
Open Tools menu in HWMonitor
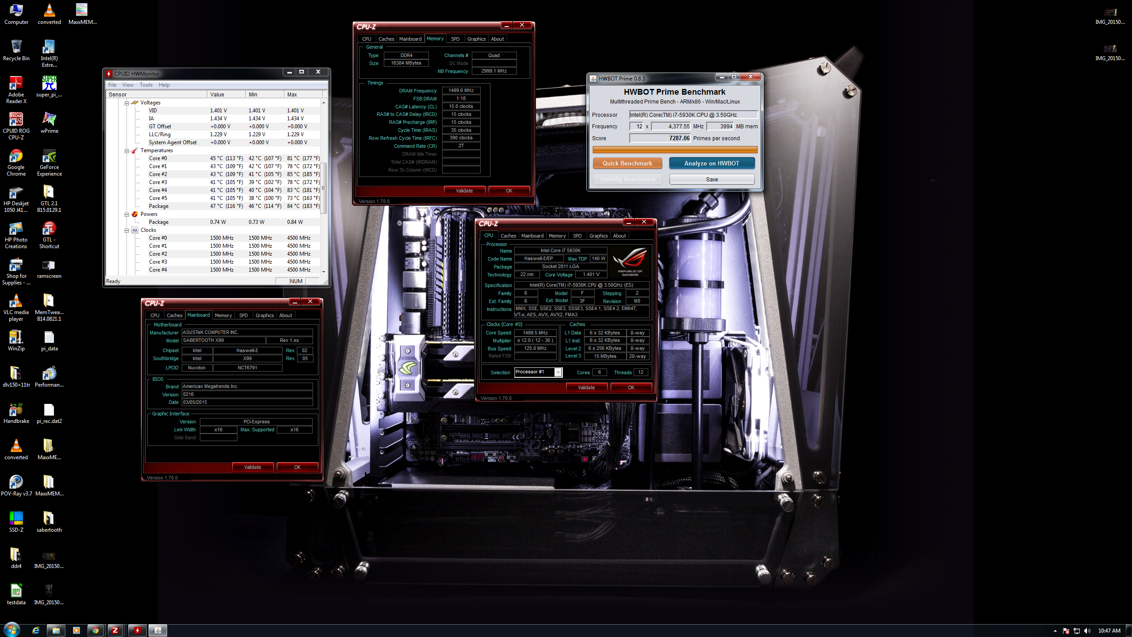coord(146,85)
